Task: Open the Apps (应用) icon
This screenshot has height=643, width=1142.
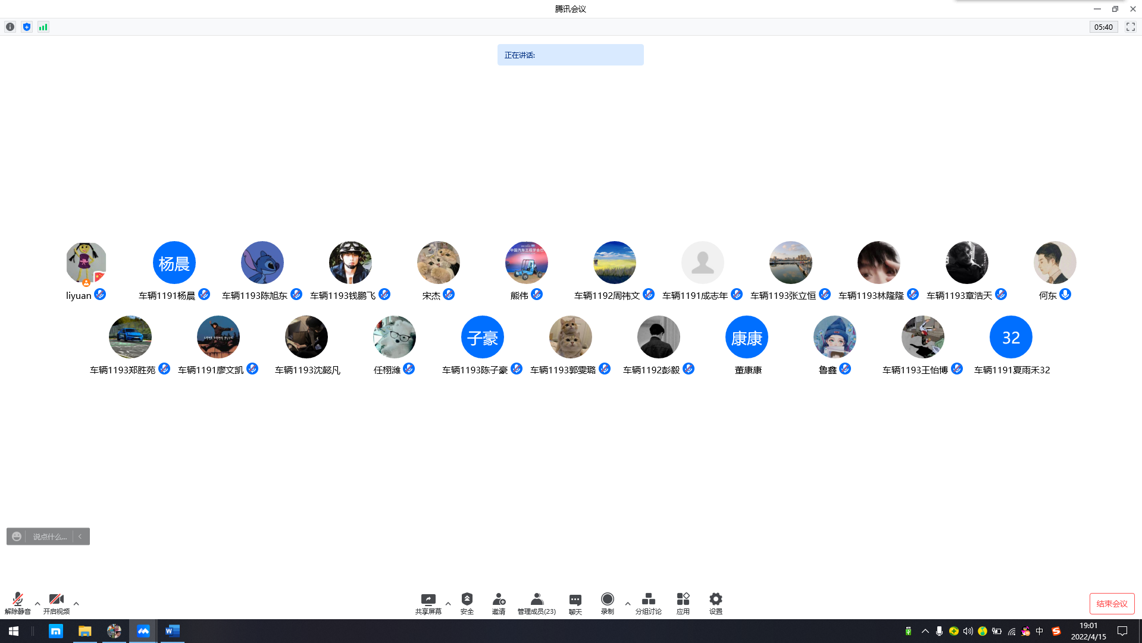Action: coord(683,603)
